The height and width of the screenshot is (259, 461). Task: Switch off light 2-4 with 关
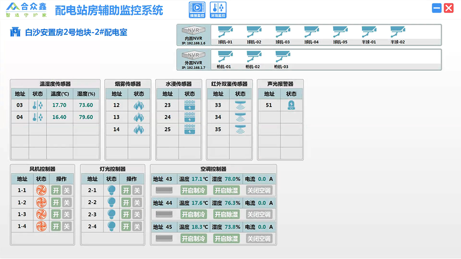(137, 226)
